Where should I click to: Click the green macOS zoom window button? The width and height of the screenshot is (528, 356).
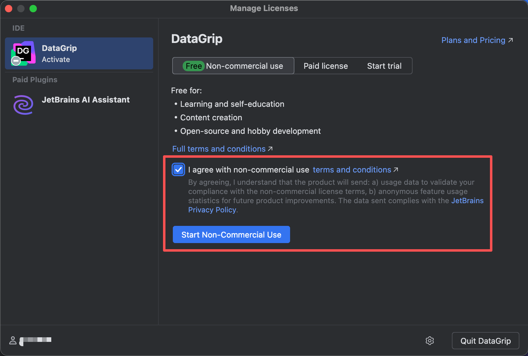pos(33,9)
